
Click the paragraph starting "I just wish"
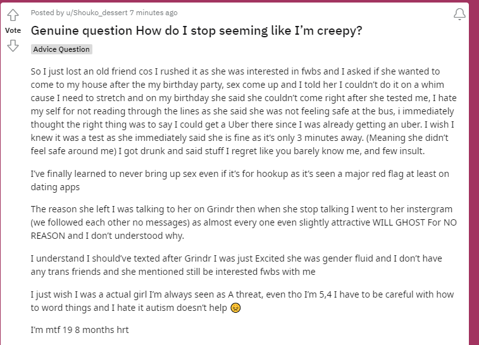(242, 301)
